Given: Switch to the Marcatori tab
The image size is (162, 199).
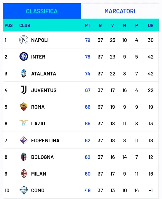Looking at the screenshot, I should 120,11.
